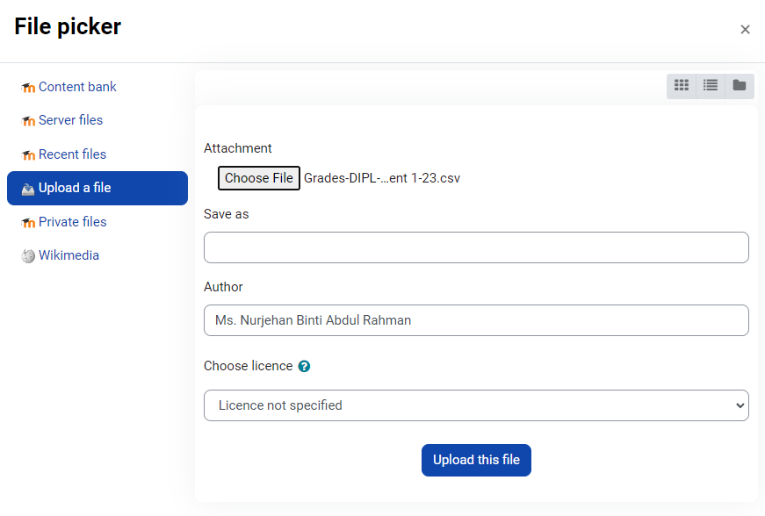765x516 pixels.
Task: Switch to folder tree view
Action: [740, 85]
